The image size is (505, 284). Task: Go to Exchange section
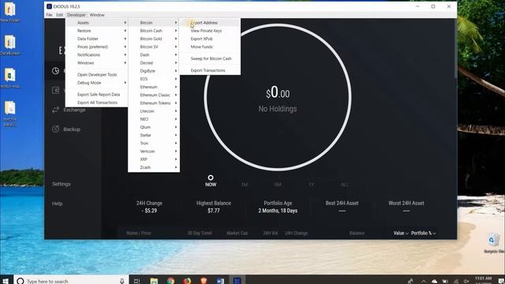(x=74, y=110)
